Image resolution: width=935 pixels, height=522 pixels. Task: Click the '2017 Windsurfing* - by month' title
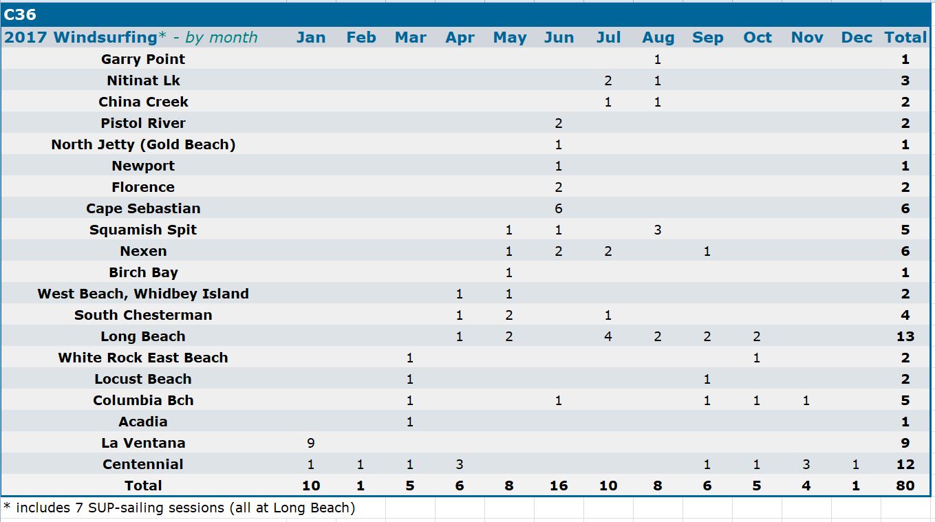click(131, 37)
